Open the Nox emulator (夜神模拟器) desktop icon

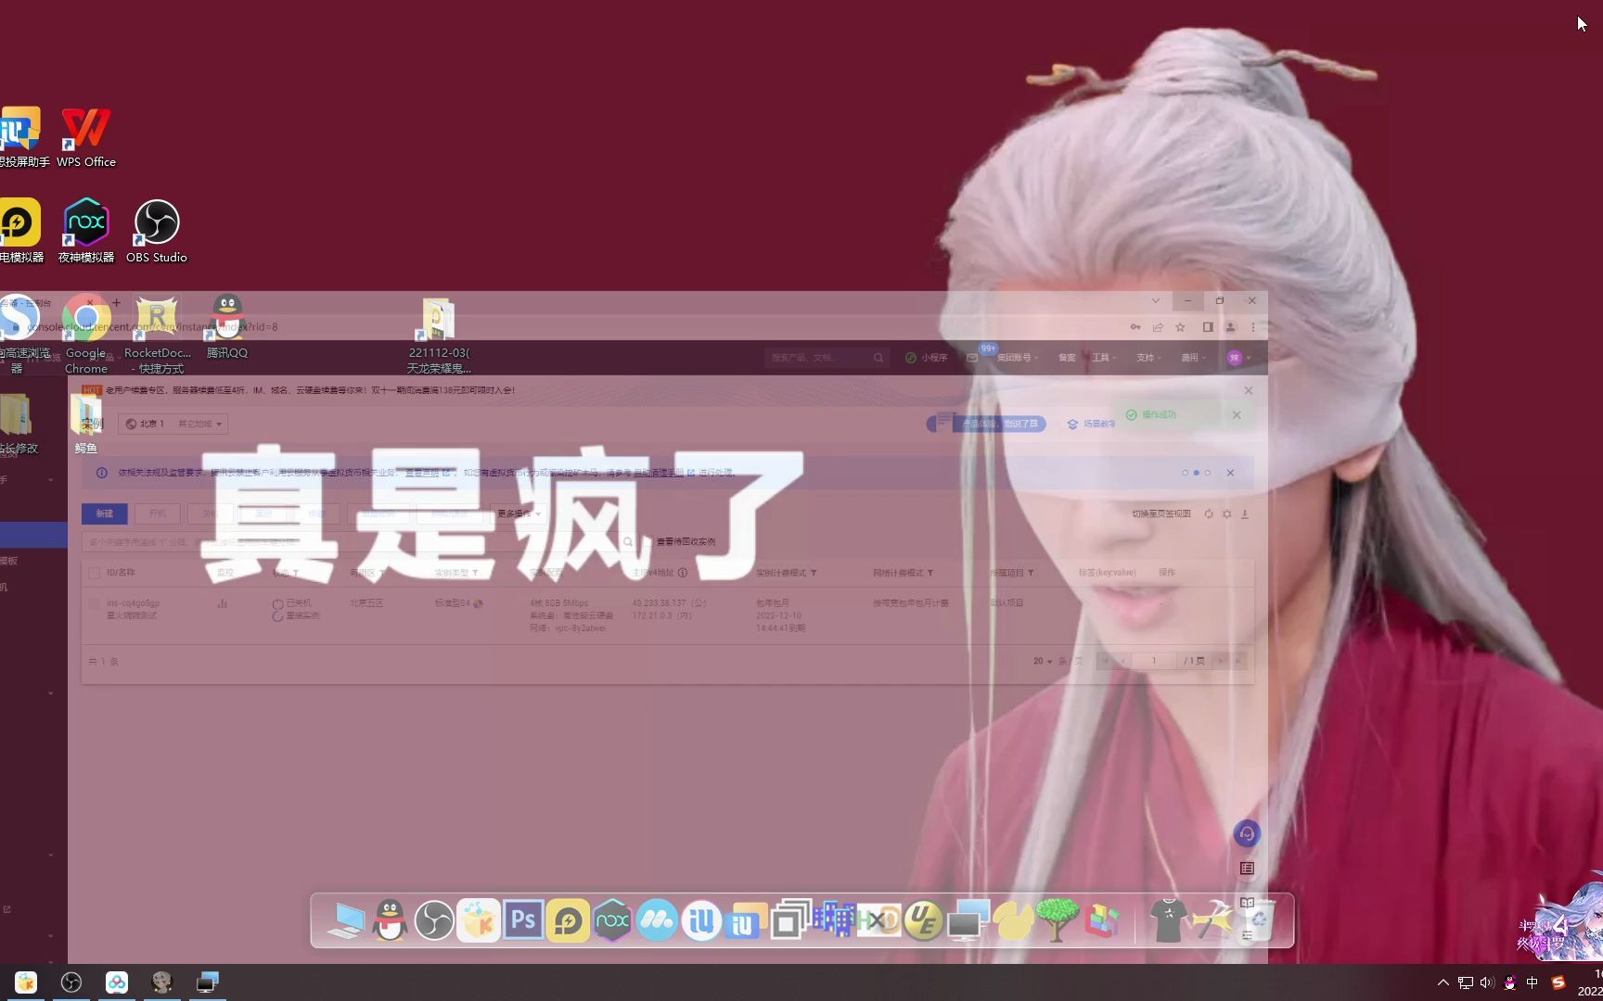86,232
